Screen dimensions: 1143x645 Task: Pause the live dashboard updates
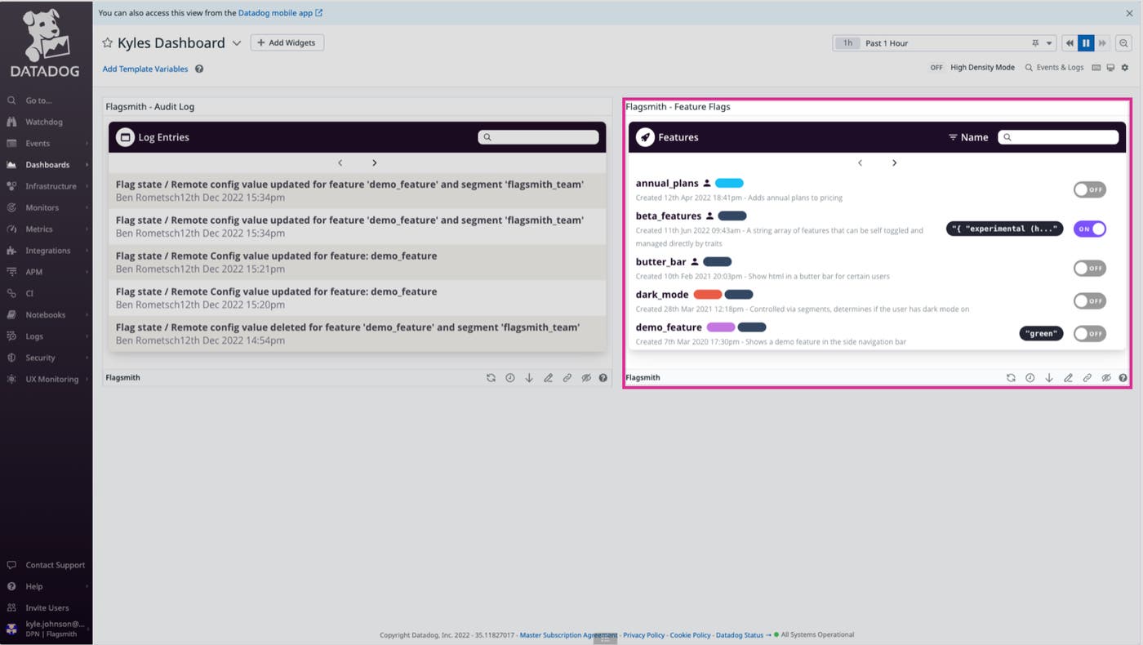coord(1086,43)
